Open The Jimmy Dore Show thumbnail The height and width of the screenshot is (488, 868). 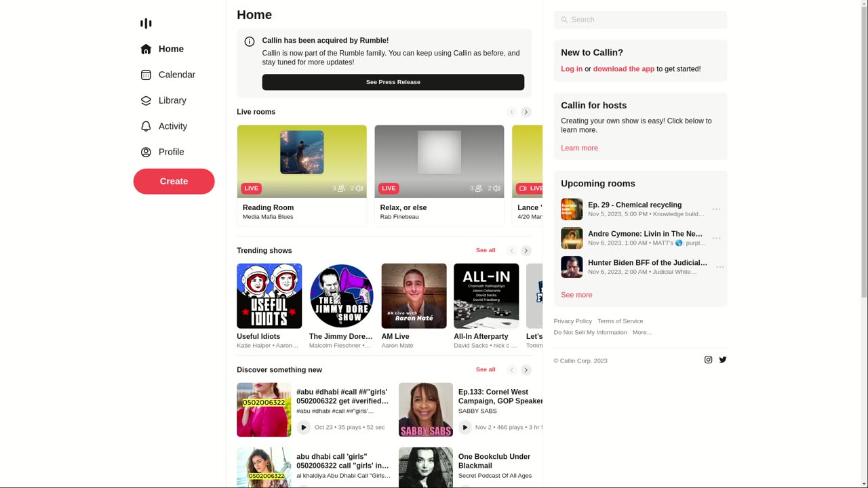[342, 296]
